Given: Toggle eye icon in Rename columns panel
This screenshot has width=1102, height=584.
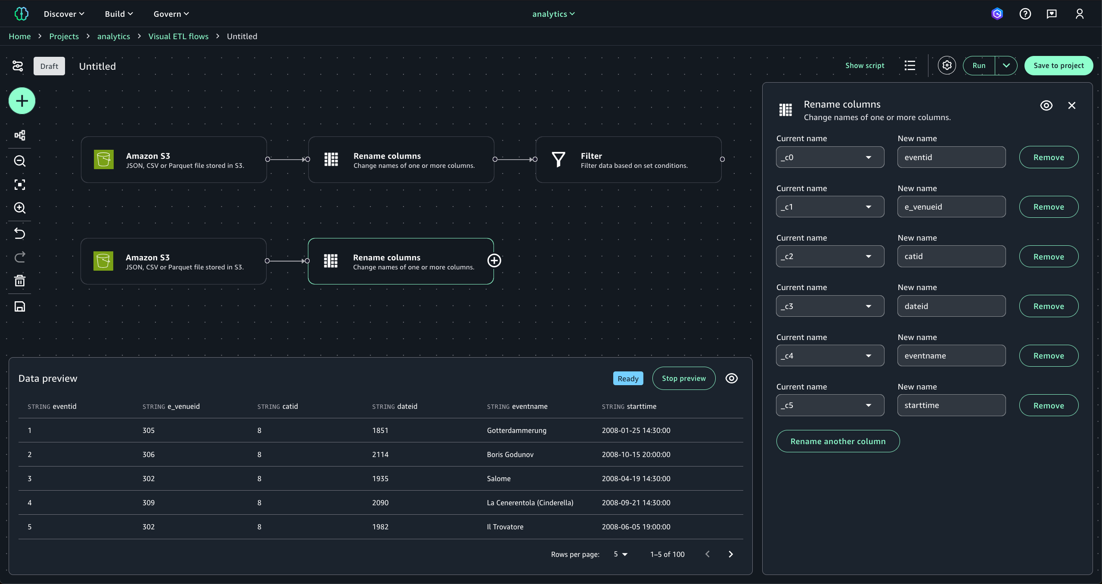Looking at the screenshot, I should pos(1046,105).
